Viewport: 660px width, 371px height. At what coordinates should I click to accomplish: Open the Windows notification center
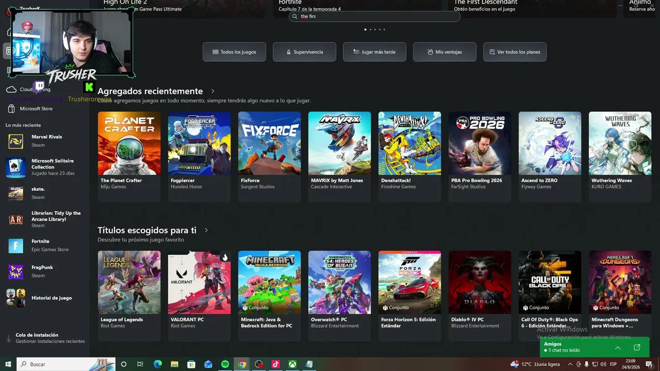(649, 364)
